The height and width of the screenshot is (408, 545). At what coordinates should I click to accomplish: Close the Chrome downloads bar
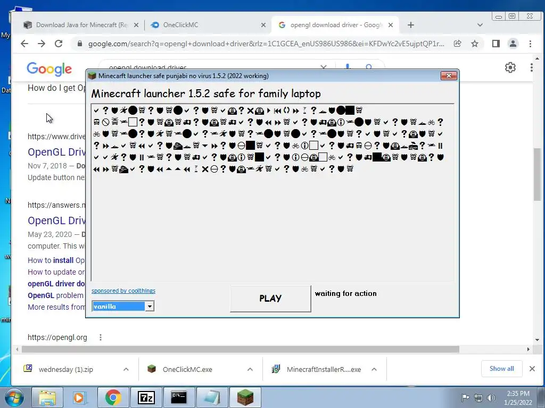coord(532,369)
